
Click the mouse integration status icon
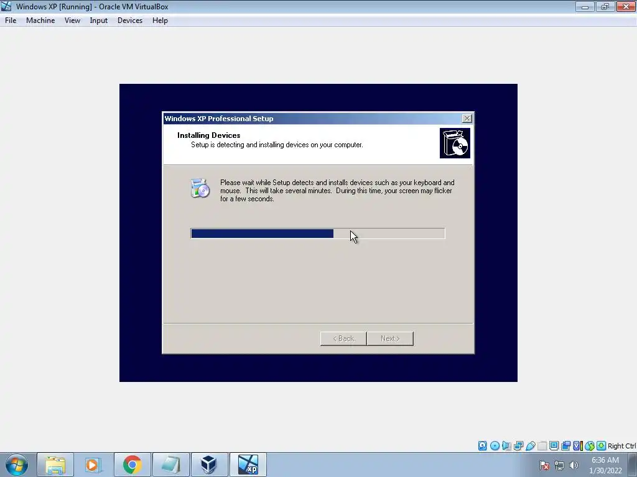(590, 446)
